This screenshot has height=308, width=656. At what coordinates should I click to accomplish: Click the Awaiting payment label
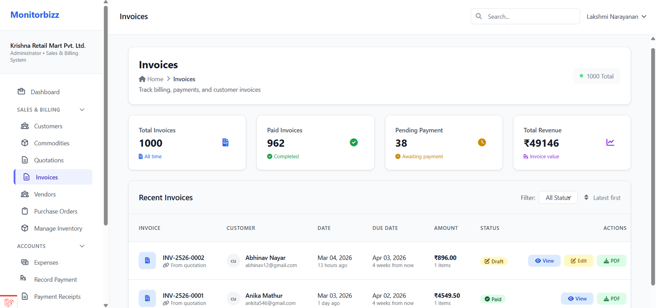coord(422,156)
